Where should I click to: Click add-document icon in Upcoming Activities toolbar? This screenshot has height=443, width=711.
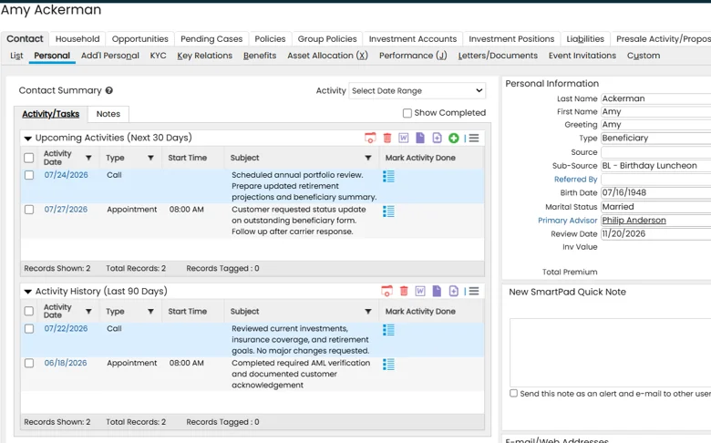point(437,138)
